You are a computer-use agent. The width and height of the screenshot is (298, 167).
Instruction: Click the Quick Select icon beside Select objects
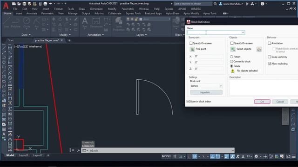point(259,50)
